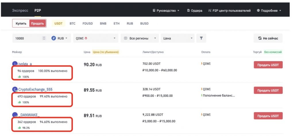Click Пополнение баланс... payment method
294x138 pixels.
[218, 96]
